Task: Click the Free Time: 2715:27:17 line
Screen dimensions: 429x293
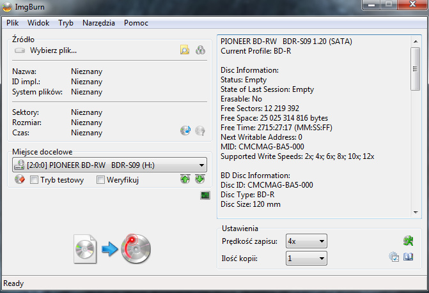Action: click(x=276, y=128)
